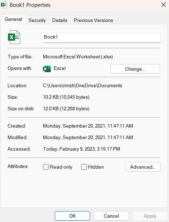Click the Opens with: label
169x222 pixels.
(20, 68)
